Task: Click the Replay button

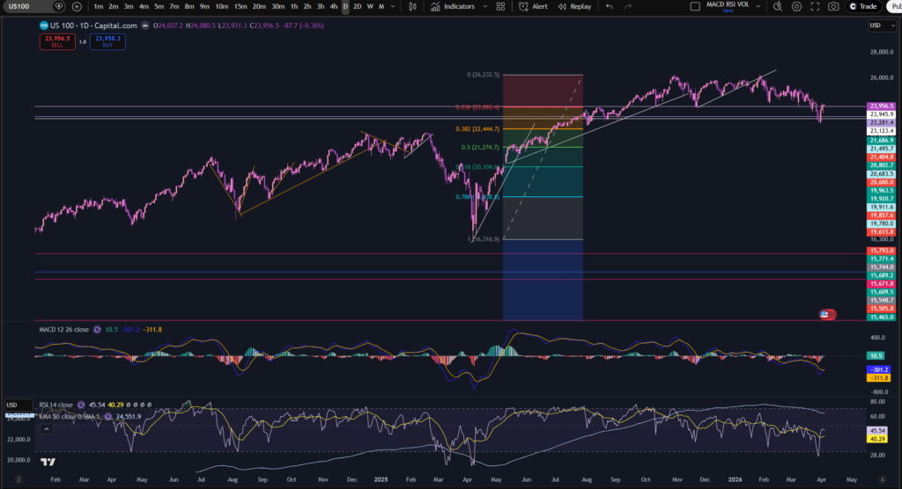Action: [574, 6]
